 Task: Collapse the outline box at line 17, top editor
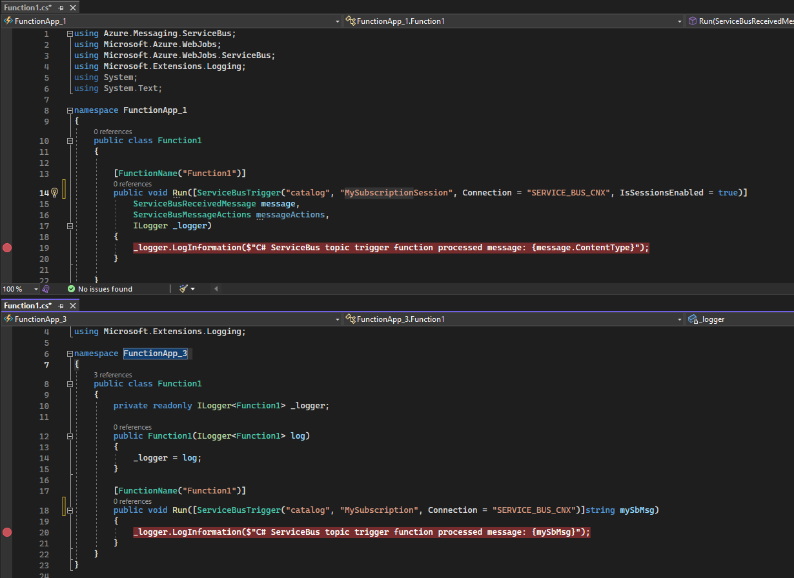pyautogui.click(x=70, y=226)
